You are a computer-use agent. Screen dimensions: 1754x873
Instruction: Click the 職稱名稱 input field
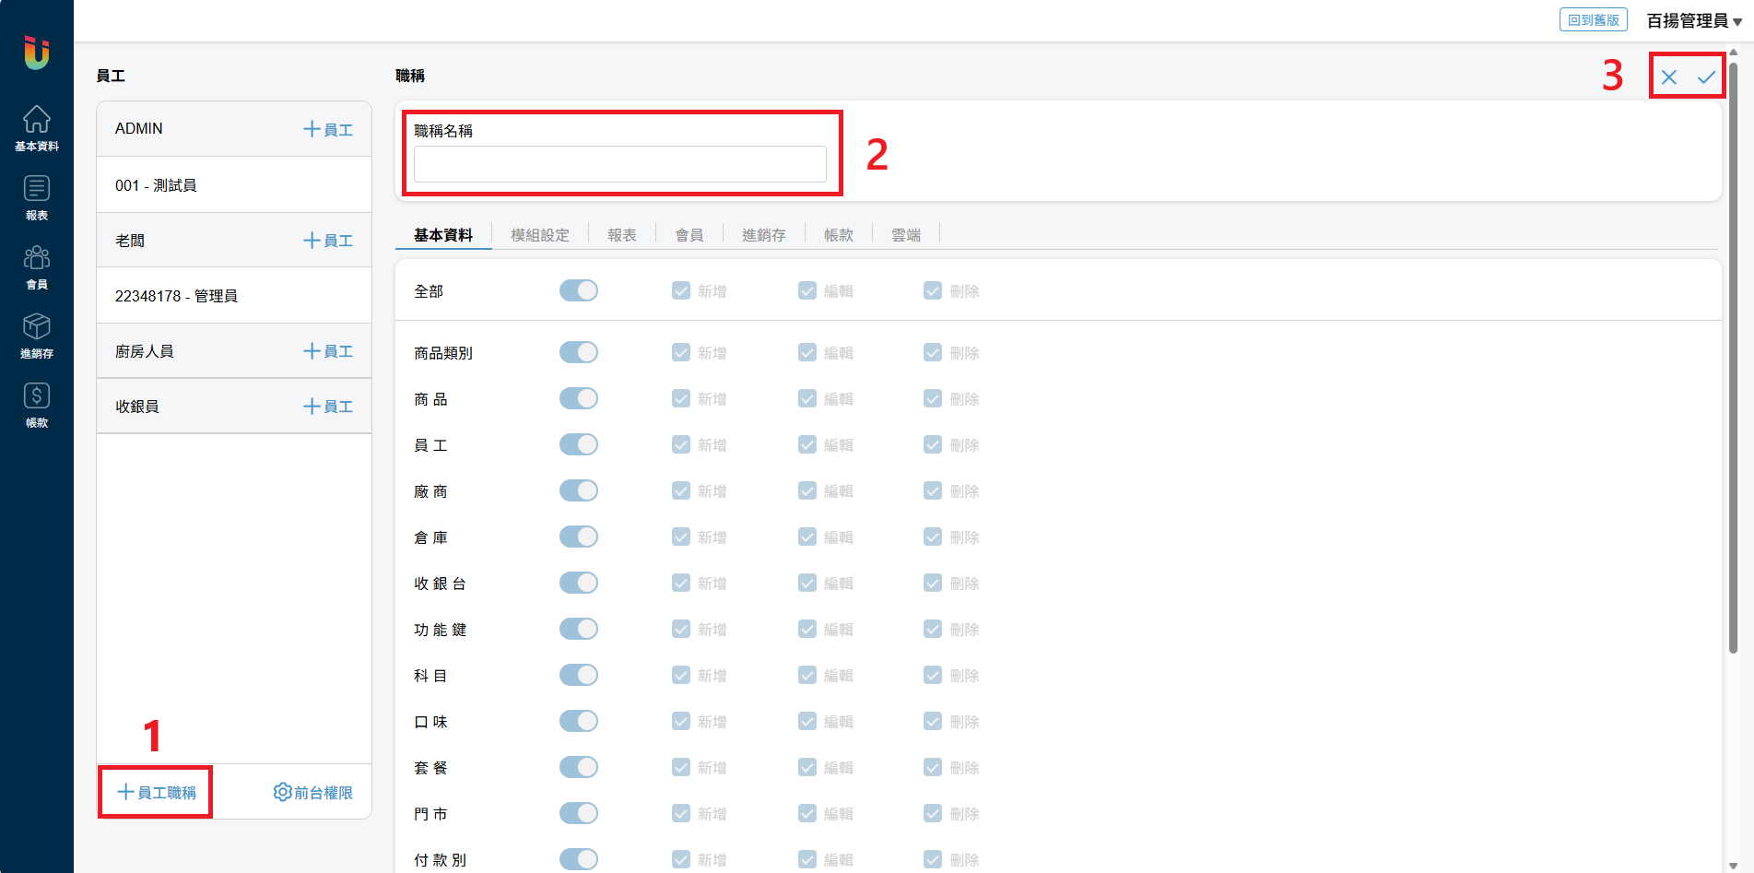[x=619, y=165]
